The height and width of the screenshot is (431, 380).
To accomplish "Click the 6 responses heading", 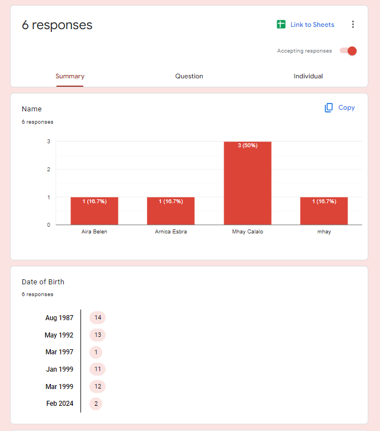I will tap(57, 25).
